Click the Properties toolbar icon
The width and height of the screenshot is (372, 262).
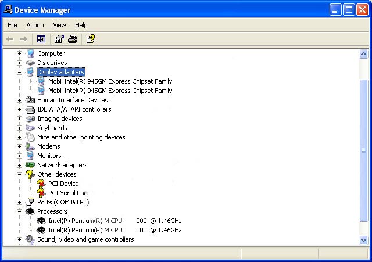tap(59, 39)
